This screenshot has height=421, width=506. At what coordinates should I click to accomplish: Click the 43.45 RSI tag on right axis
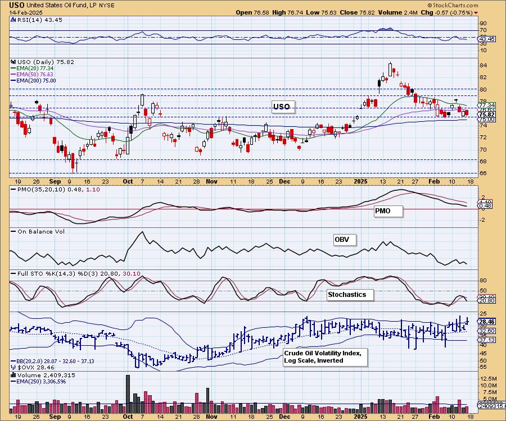487,39
